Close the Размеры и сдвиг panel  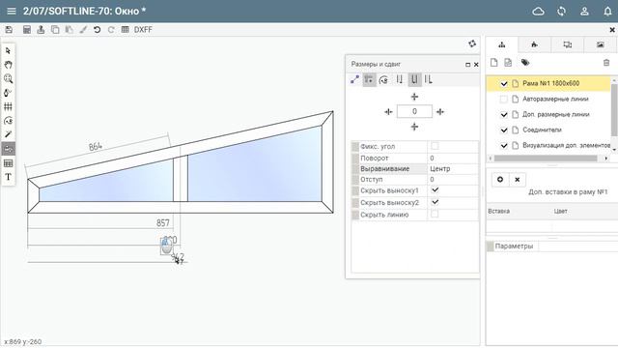click(476, 65)
